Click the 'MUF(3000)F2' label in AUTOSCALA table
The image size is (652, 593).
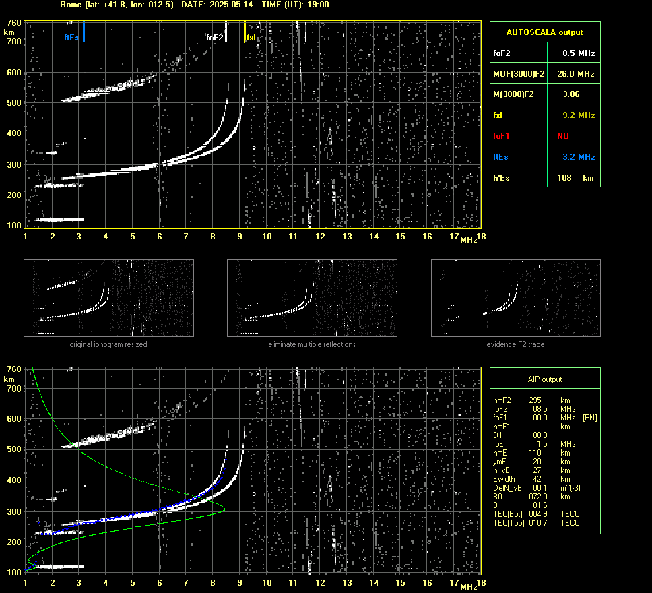(x=519, y=73)
